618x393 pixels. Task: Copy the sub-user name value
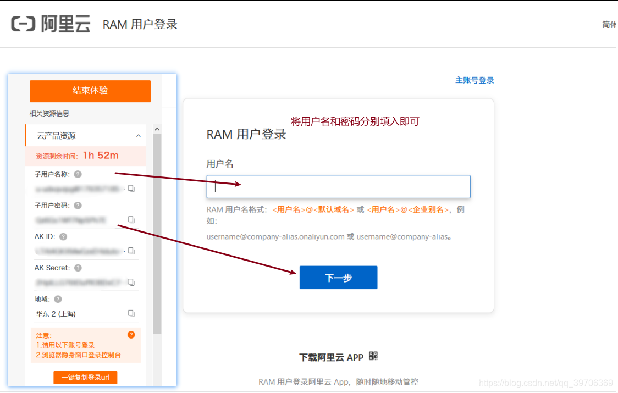point(131,189)
